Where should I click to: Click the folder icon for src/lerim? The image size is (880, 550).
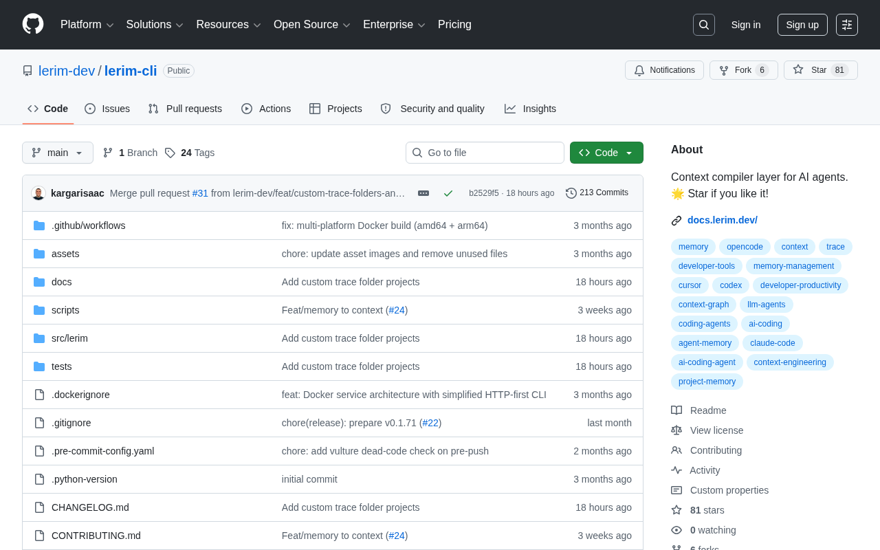[x=39, y=338]
